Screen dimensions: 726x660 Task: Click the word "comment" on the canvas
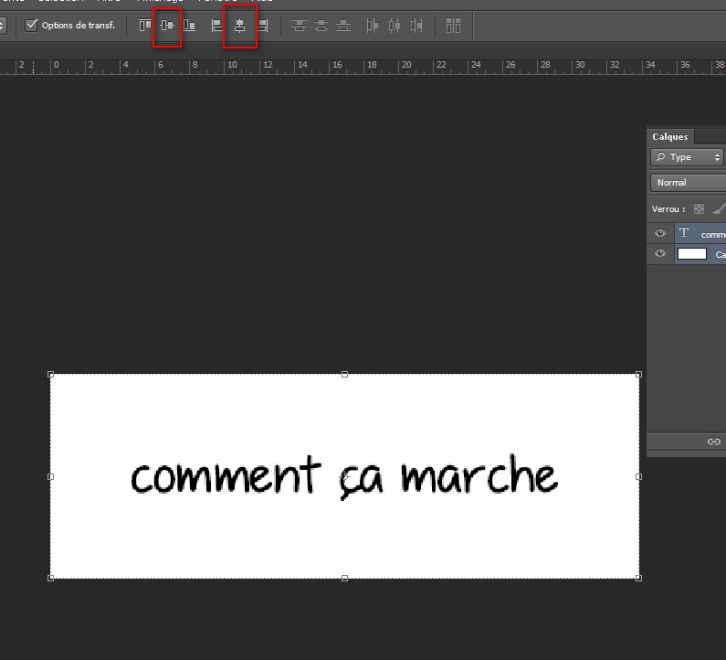[226, 475]
